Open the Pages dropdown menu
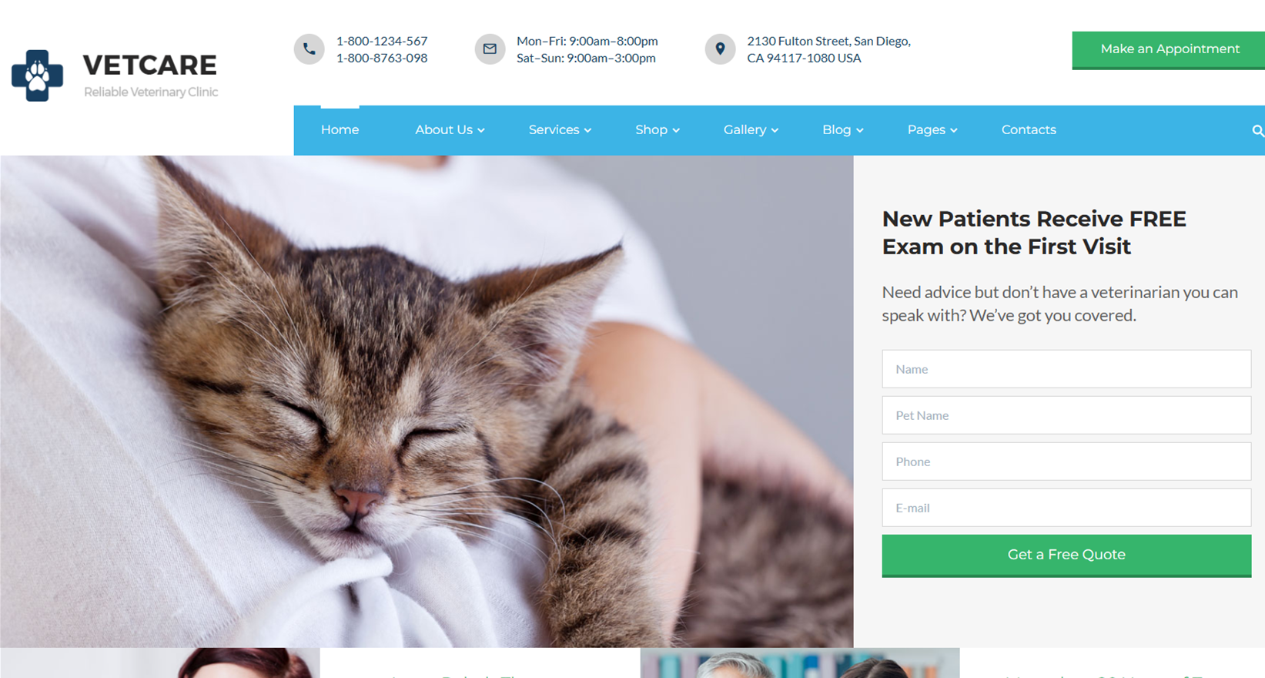This screenshot has height=678, width=1265. click(932, 130)
